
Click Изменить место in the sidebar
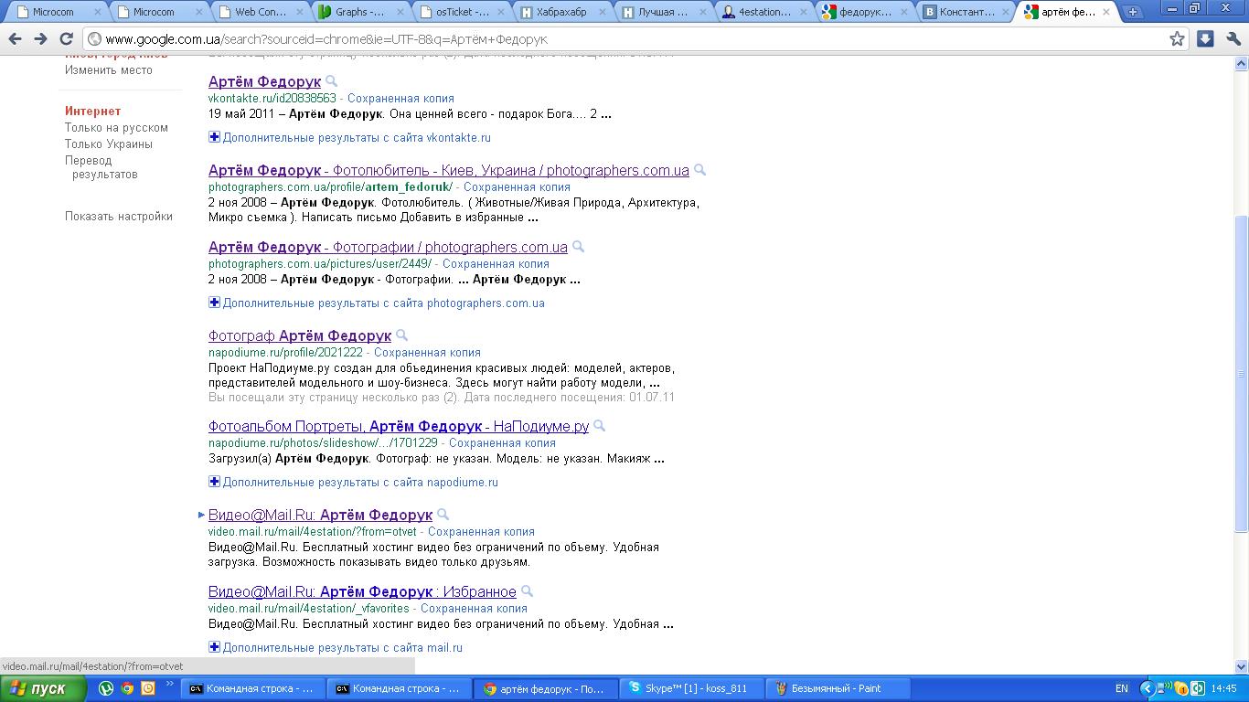109,69
